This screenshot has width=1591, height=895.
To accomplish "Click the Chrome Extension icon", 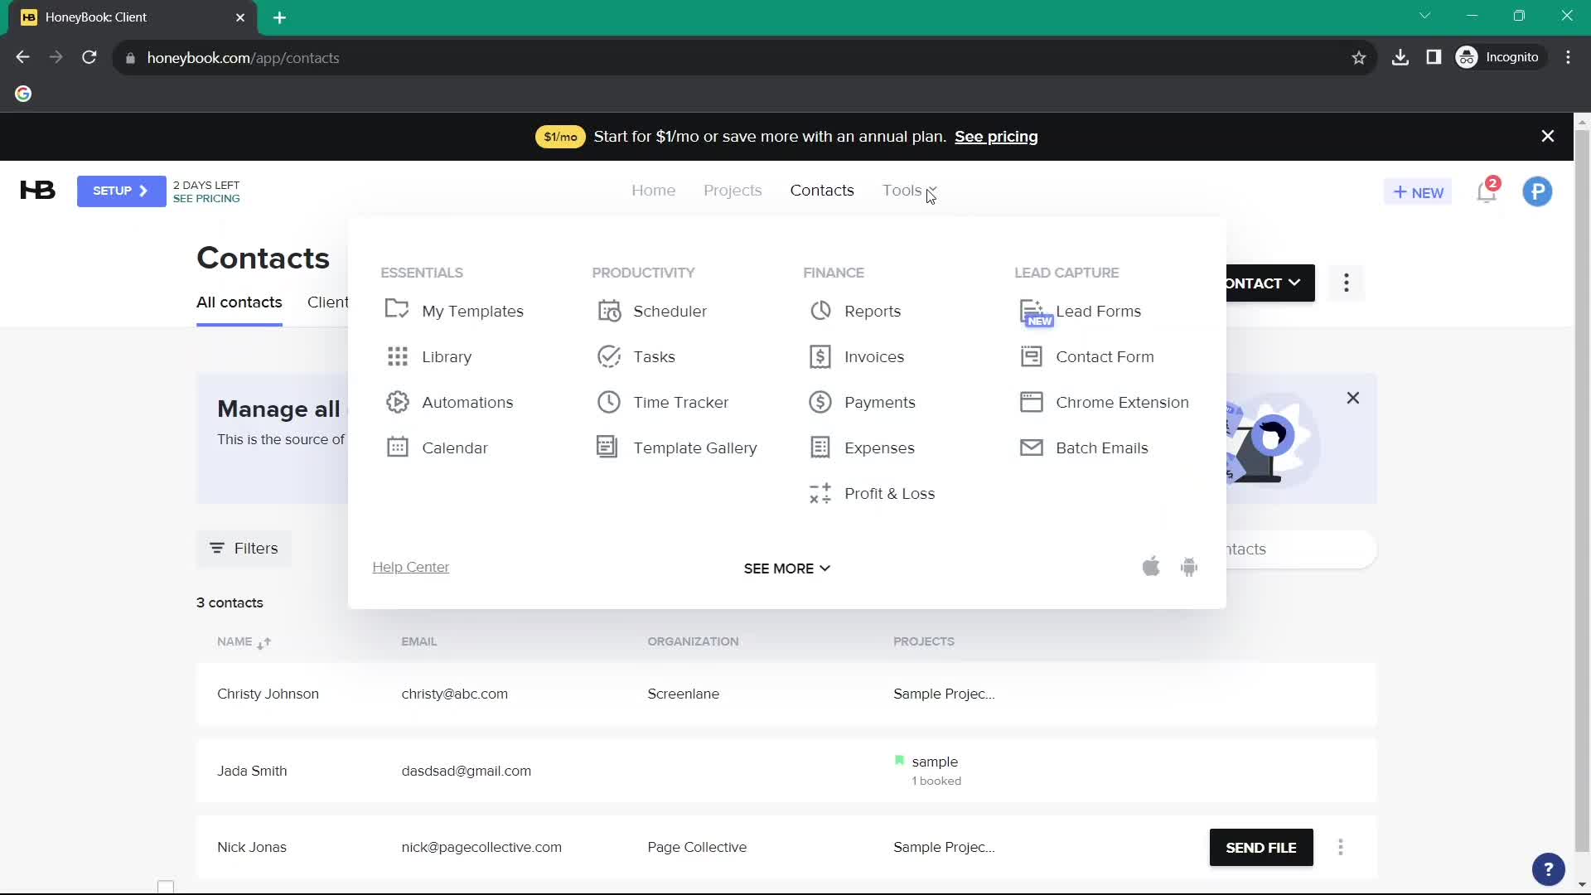I will (x=1032, y=402).
